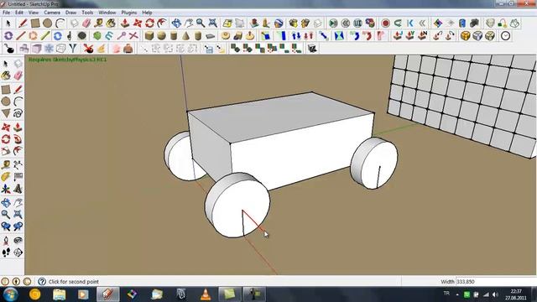Viewport: 537px width, 302px height.
Task: Click the TR language indicator in system tray
Action: [x=446, y=294]
